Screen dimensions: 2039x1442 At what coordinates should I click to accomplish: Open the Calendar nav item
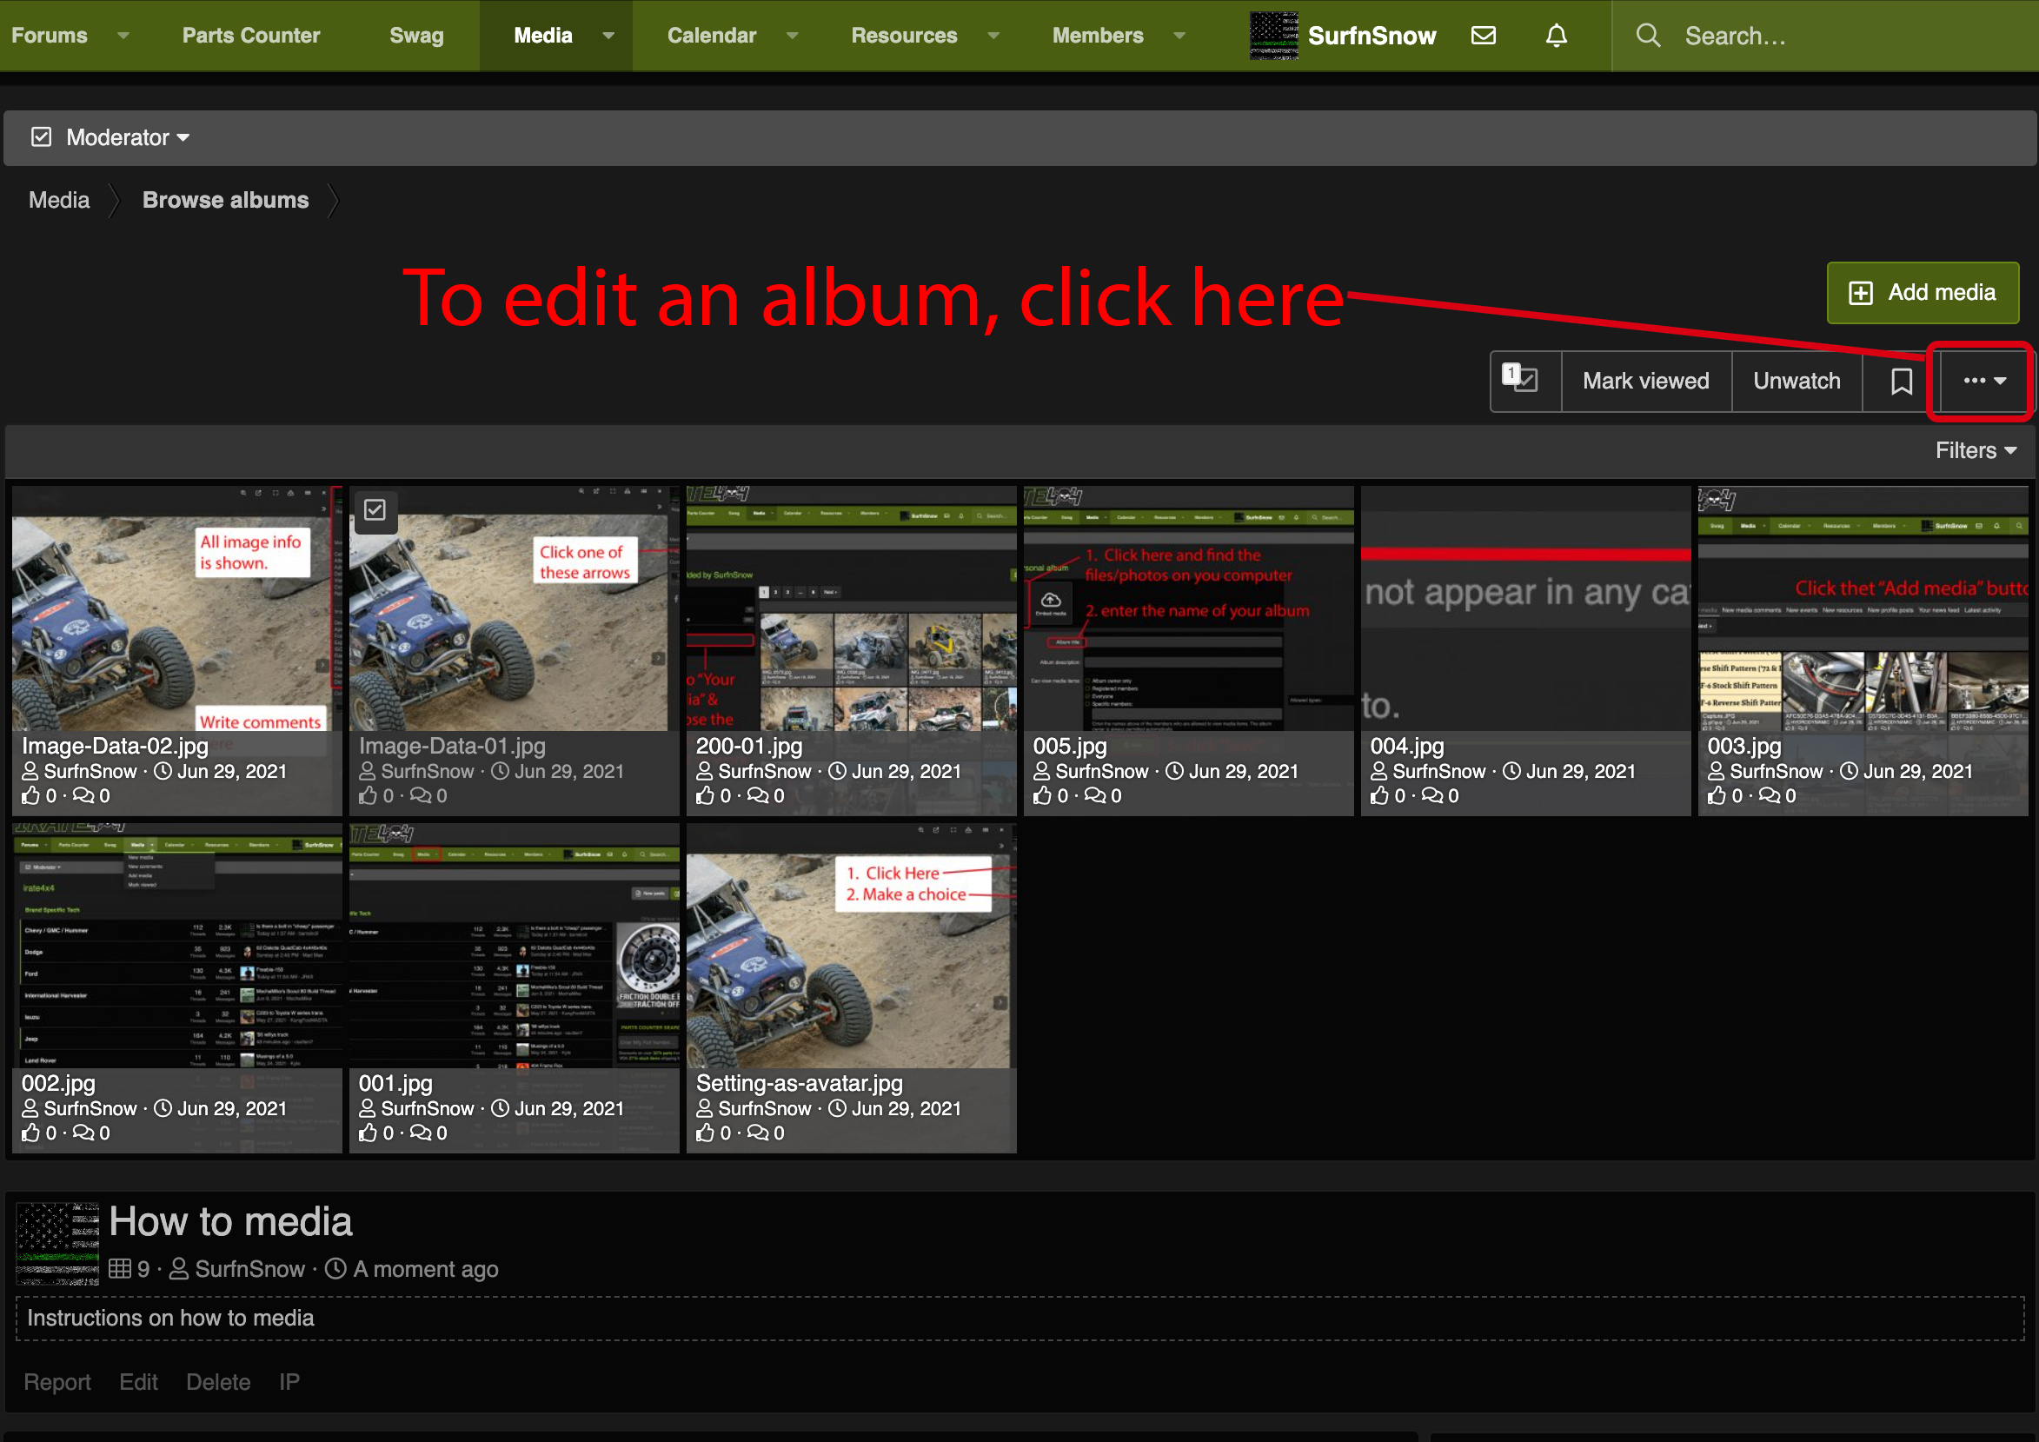[x=712, y=36]
